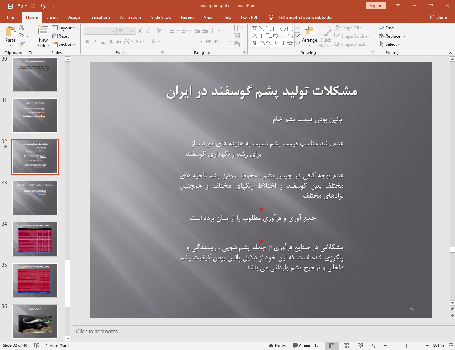Click Clear All Formatting icon
The height and width of the screenshot is (350, 455).
tap(159, 31)
